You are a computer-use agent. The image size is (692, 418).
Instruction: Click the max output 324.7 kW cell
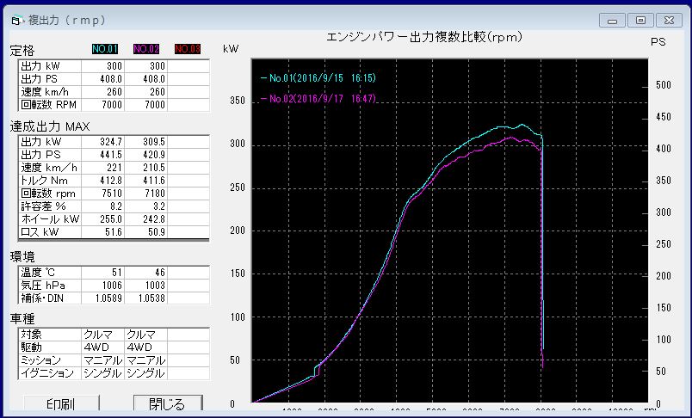103,141
